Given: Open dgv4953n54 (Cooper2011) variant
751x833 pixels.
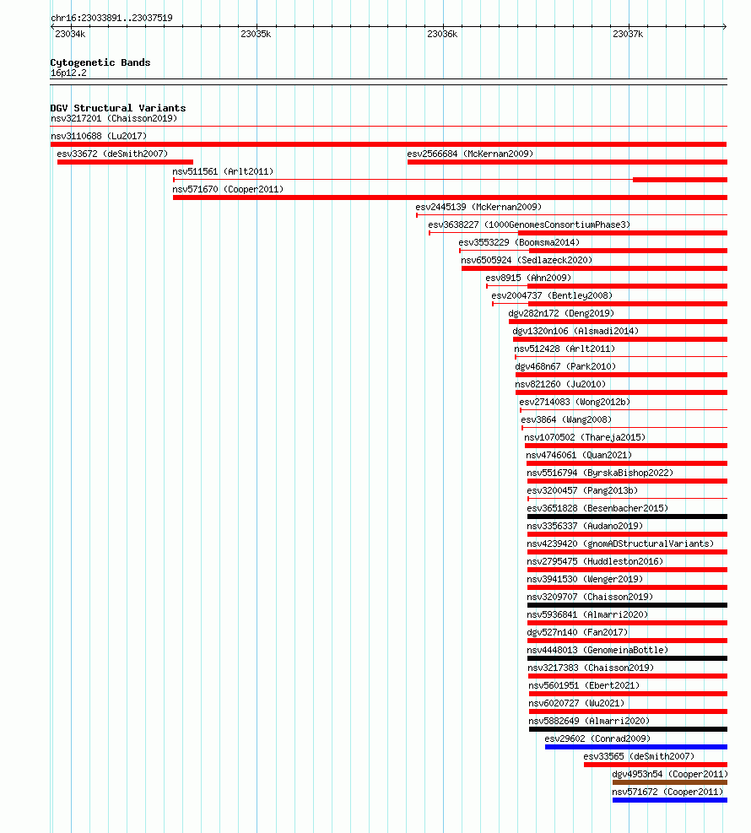Looking at the screenshot, I should pyautogui.click(x=670, y=774).
